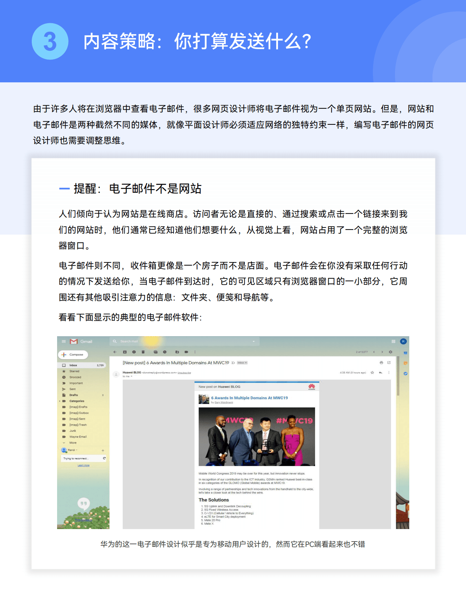
Task: Click the Unsubscribe link
Action: point(184,373)
